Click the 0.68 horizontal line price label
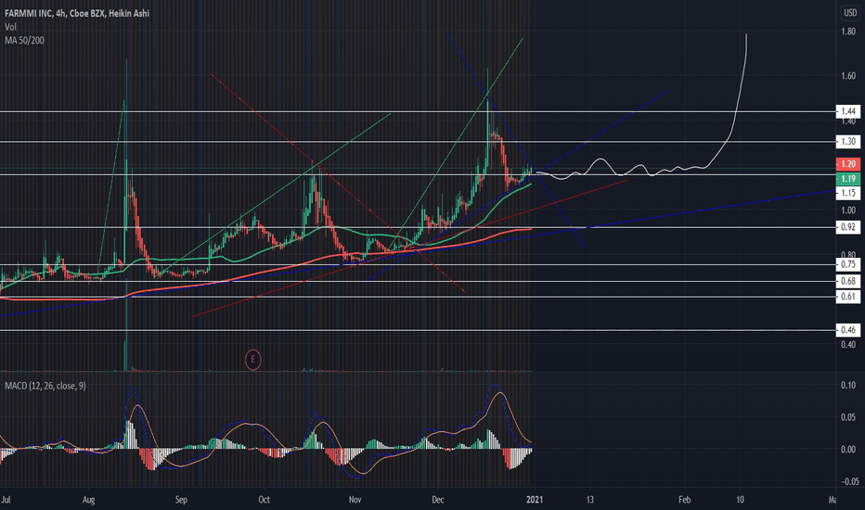Screen dimensions: 865x510 pyautogui.click(x=848, y=281)
